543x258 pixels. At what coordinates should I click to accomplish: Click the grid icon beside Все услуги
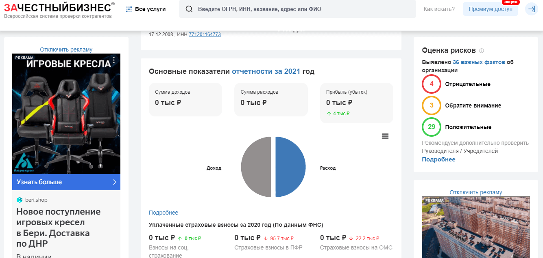point(129,9)
